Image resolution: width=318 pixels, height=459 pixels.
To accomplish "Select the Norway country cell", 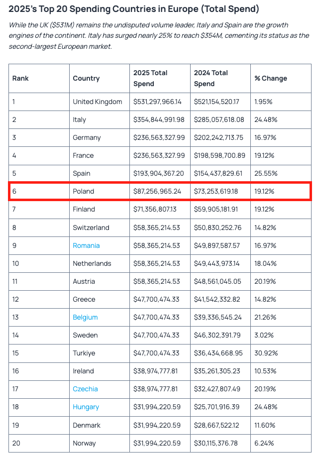I will (x=85, y=443).
